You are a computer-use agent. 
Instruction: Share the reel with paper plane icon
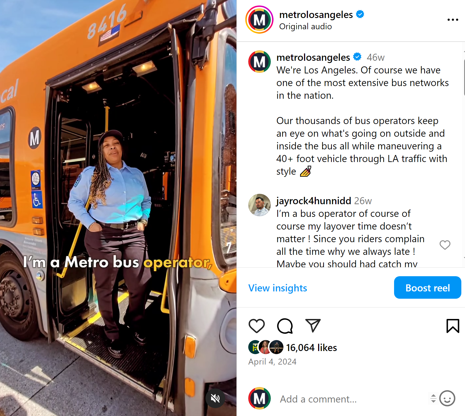[x=313, y=326]
